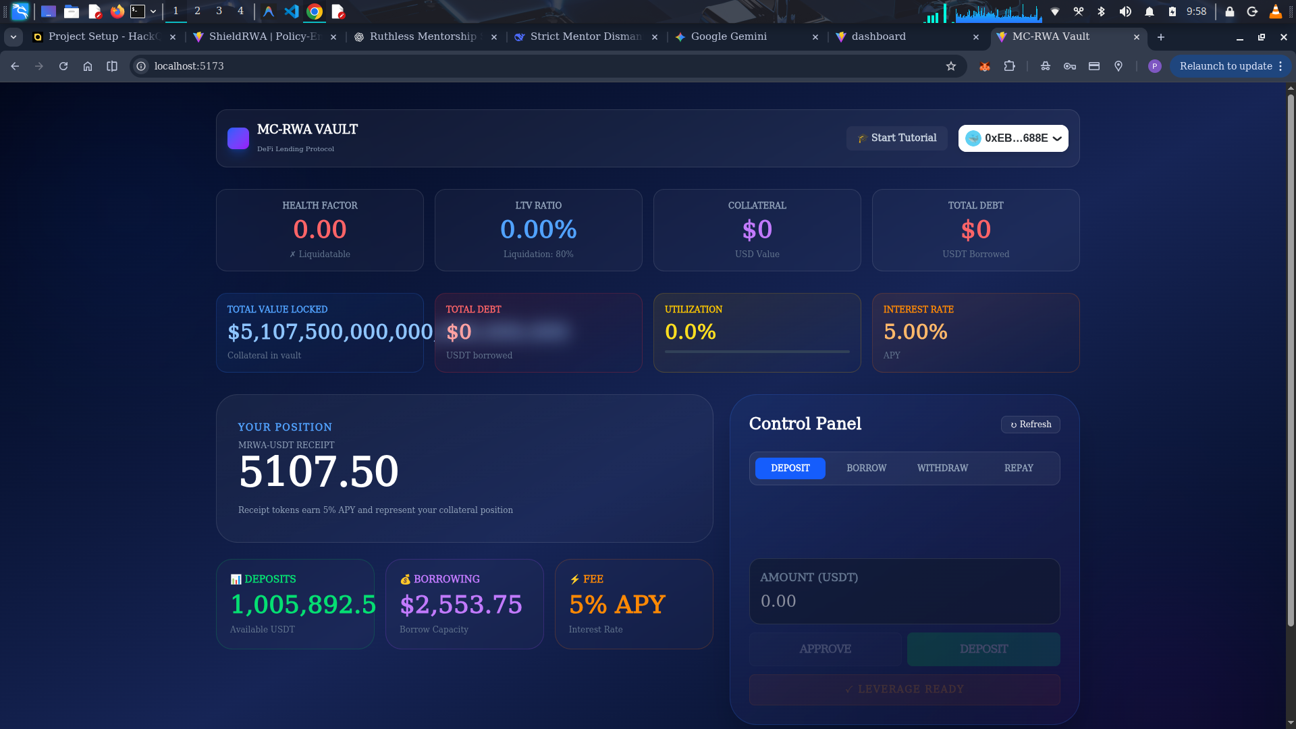Open the tab search chevron dropdown
Image resolution: width=1296 pixels, height=729 pixels.
click(13, 37)
